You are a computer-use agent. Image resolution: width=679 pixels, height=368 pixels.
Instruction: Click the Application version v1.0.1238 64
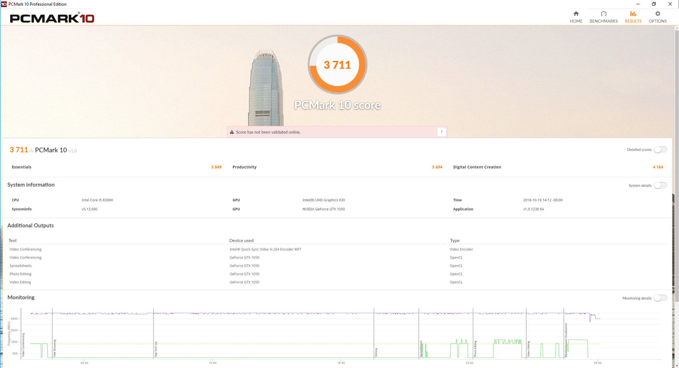point(533,209)
